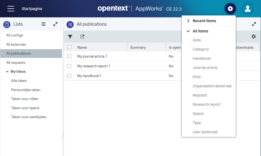
Task: Select Research report in the dropdown menu
Action: (206, 104)
